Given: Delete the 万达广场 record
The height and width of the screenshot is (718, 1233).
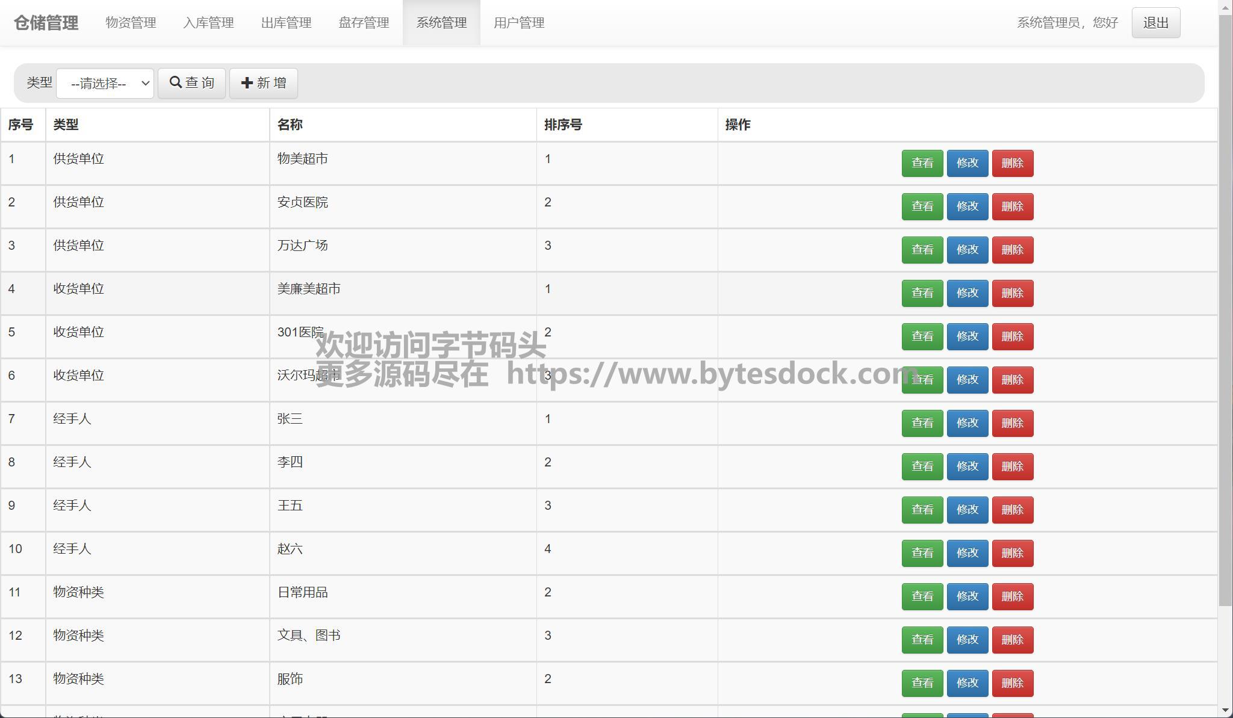Looking at the screenshot, I should [1012, 250].
